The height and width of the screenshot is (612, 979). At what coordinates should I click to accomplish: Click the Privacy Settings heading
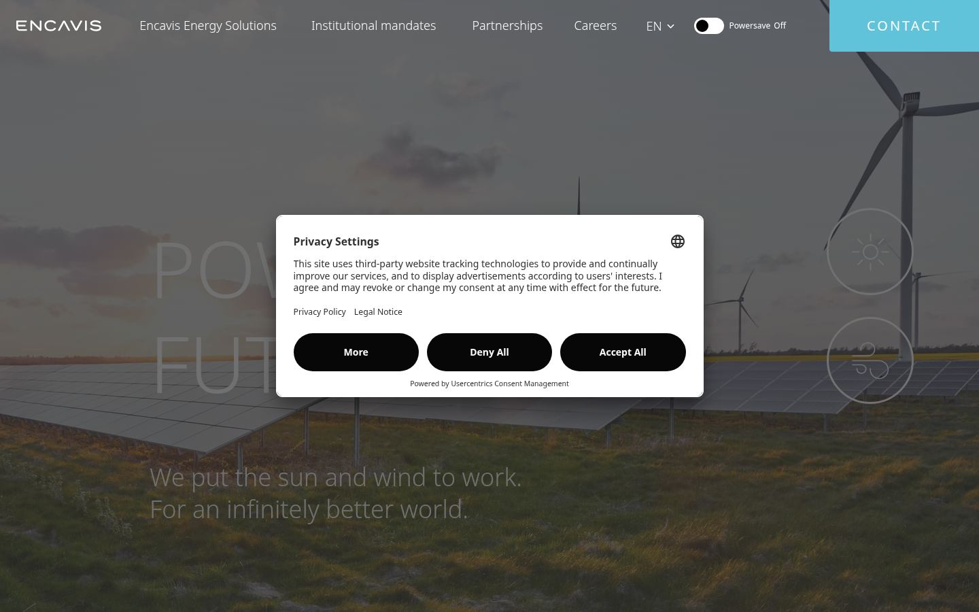pos(336,241)
